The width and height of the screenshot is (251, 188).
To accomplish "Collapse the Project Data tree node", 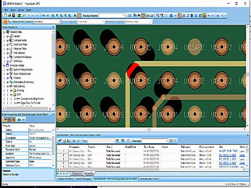I will point(4,32).
